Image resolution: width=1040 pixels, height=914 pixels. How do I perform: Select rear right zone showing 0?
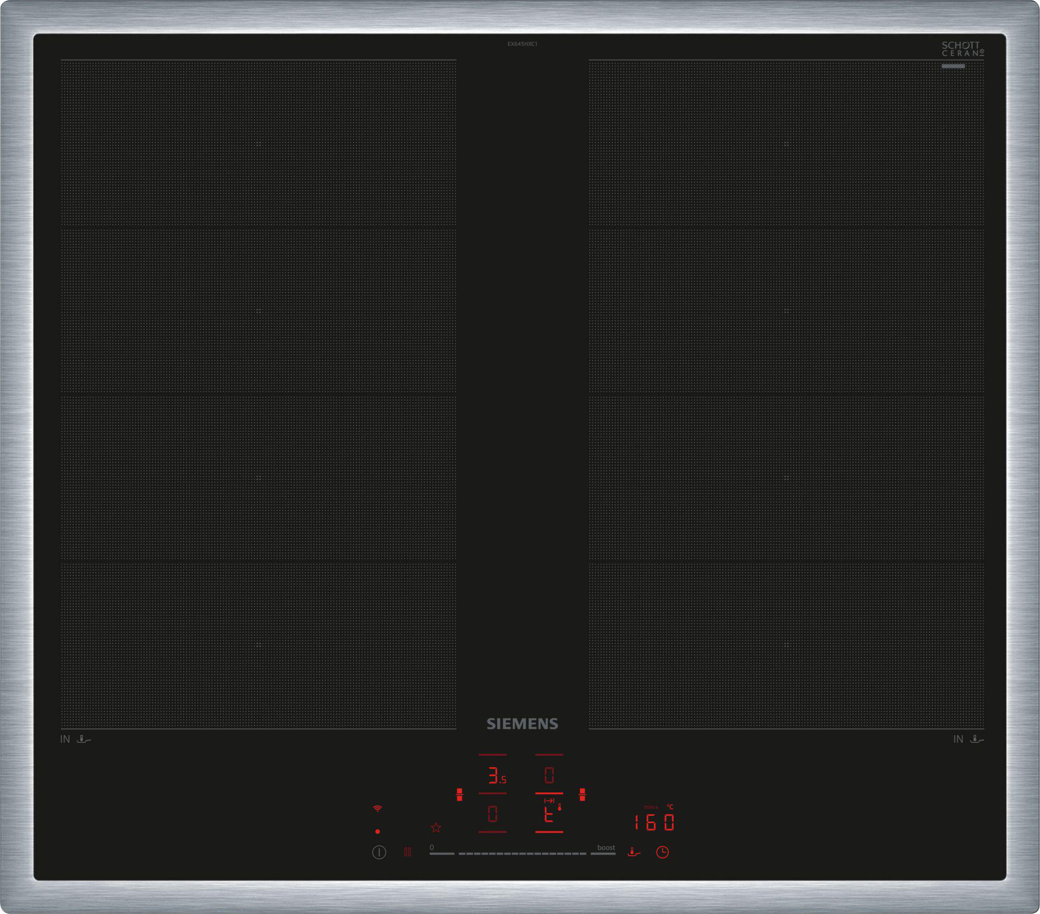point(549,776)
